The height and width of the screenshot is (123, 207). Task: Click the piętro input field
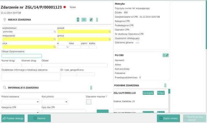coord(85,47)
